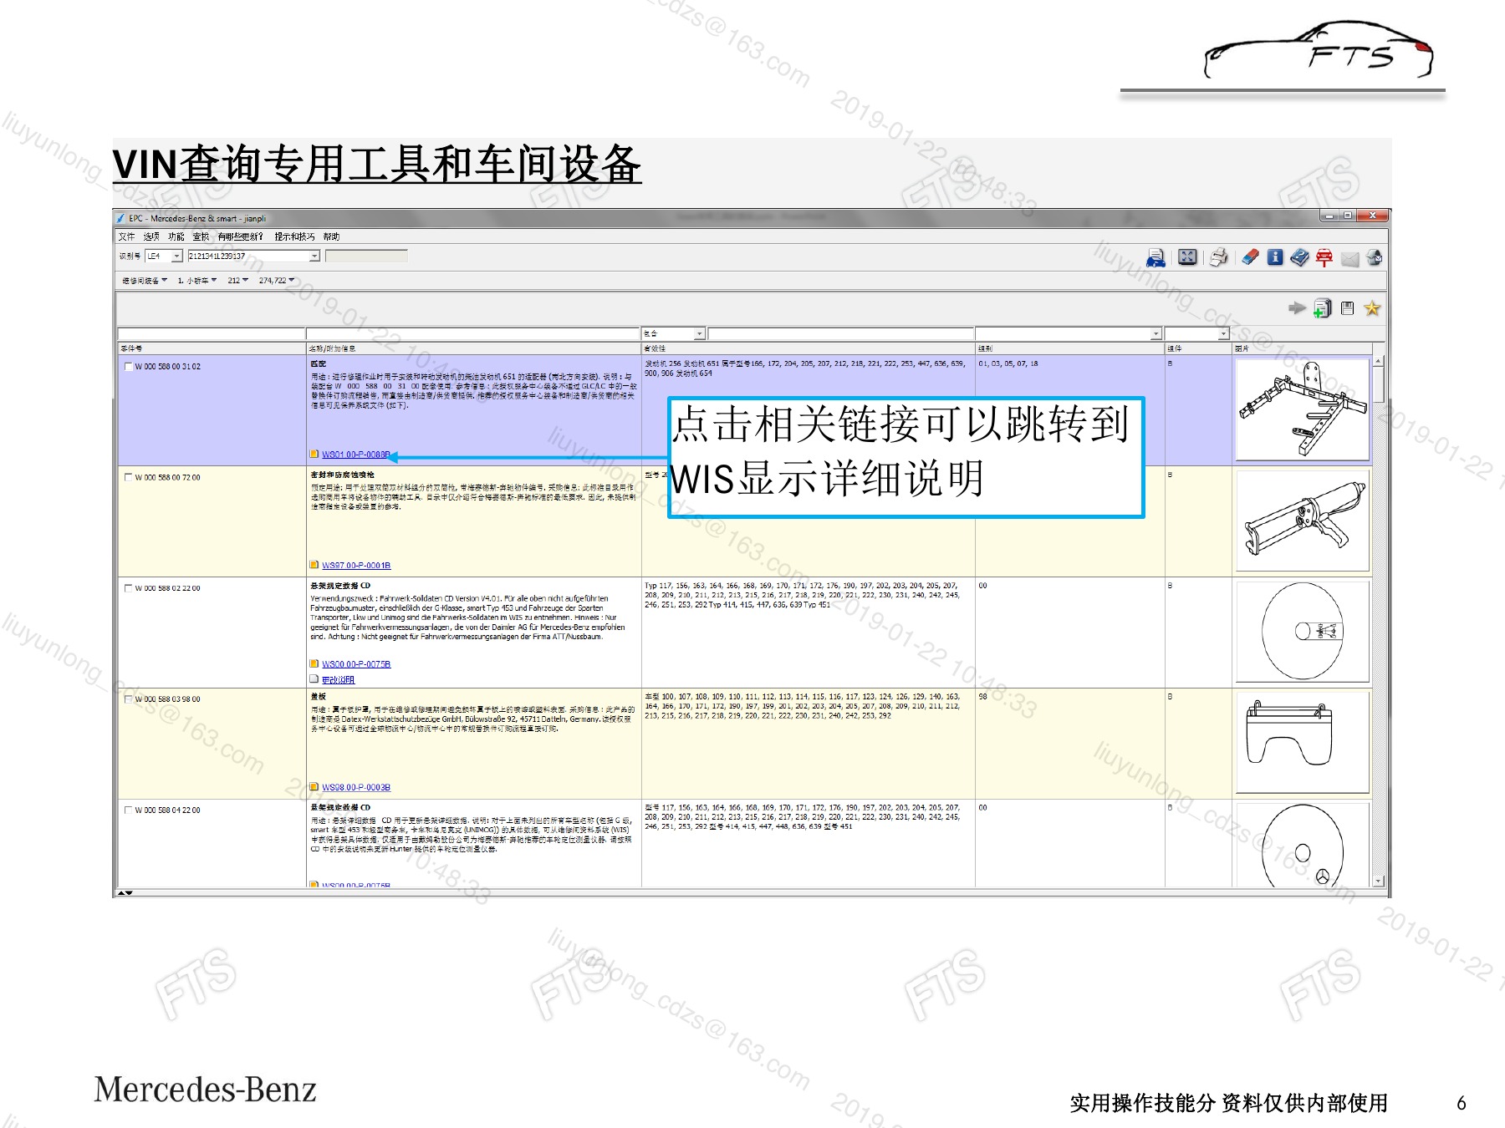Open the 包含 filter condition dropdown

[700, 333]
